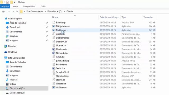Click the 405 KB size of Battle.snp

(x=152, y=22)
